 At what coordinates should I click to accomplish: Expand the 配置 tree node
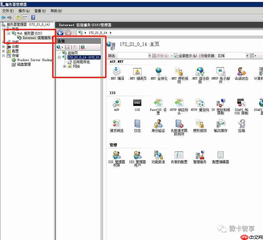click(x=3, y=51)
